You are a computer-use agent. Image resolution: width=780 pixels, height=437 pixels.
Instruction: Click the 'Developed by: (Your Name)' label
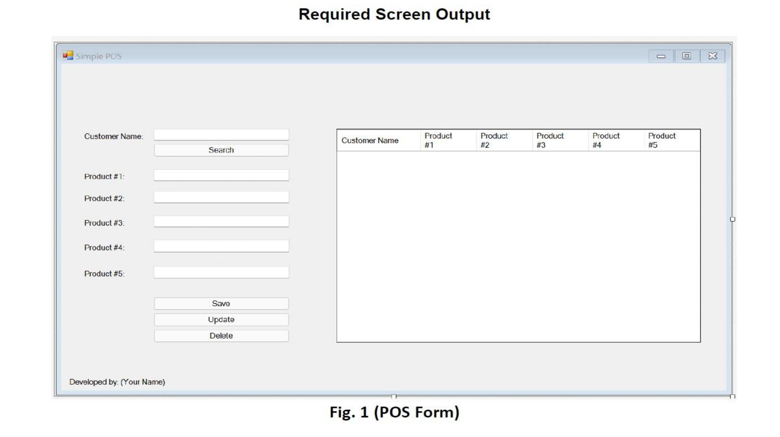click(x=117, y=382)
